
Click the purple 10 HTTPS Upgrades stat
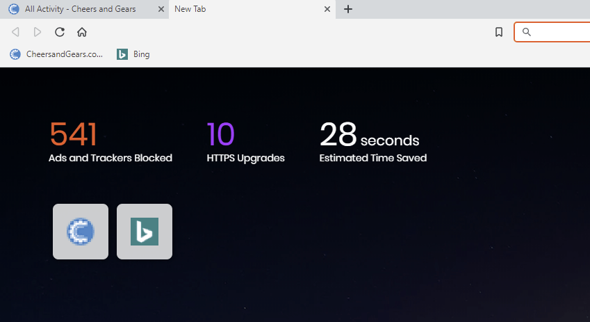click(221, 134)
